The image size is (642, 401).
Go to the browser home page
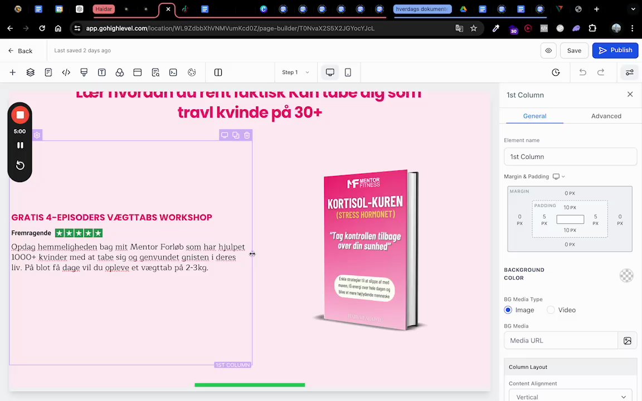coord(58,28)
